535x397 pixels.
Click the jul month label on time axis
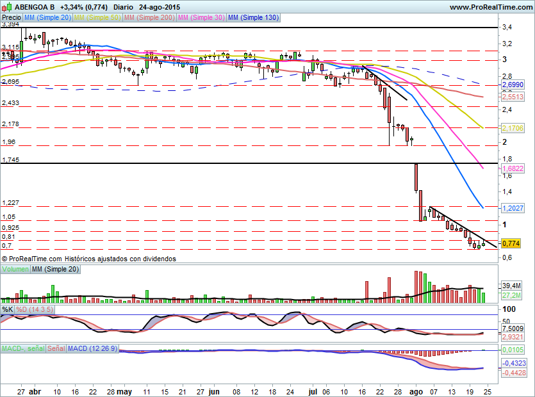pyautogui.click(x=313, y=391)
